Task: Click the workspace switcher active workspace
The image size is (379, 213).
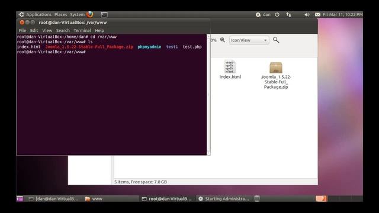Action: click(x=321, y=199)
